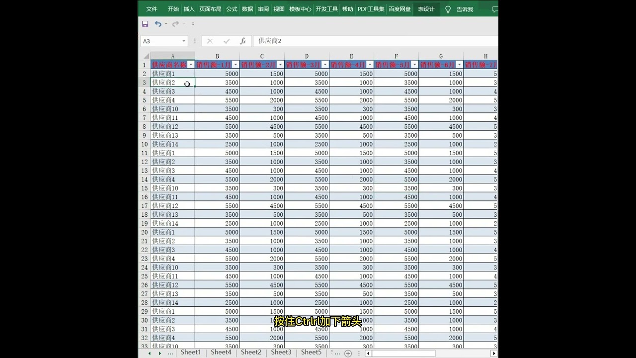Switch to the 开发工具 ribbon tab
The image size is (636, 358).
(326, 9)
